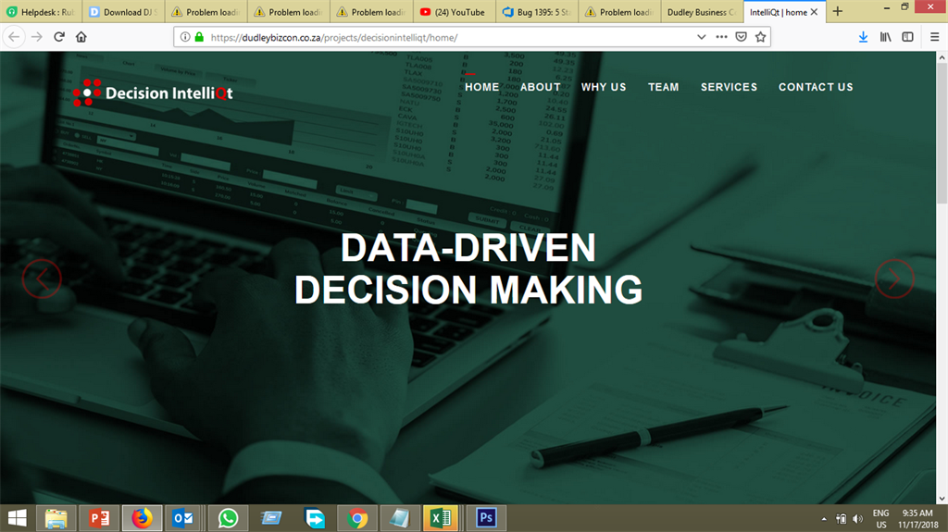The width and height of the screenshot is (948, 532).
Task: Open Chrome from the taskbar
Action: point(357,518)
